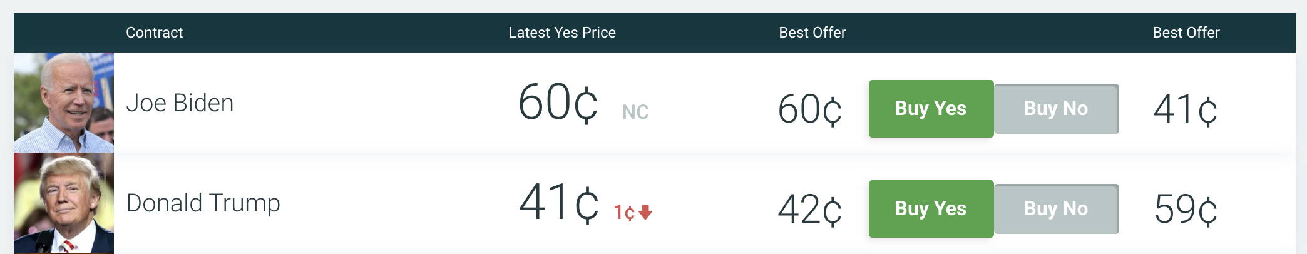Click Trump's 41¢ latest Yes price
This screenshot has height=254, width=1307.
[558, 203]
